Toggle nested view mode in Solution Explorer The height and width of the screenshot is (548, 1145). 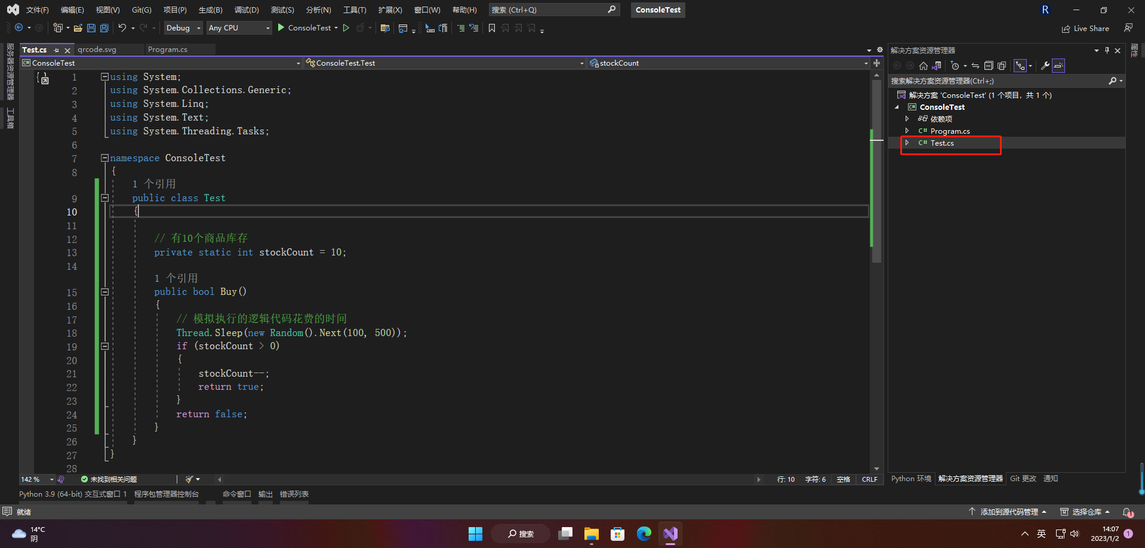(x=1020, y=66)
